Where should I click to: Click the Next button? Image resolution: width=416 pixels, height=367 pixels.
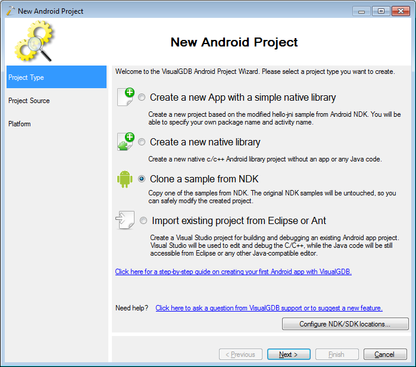click(x=289, y=354)
